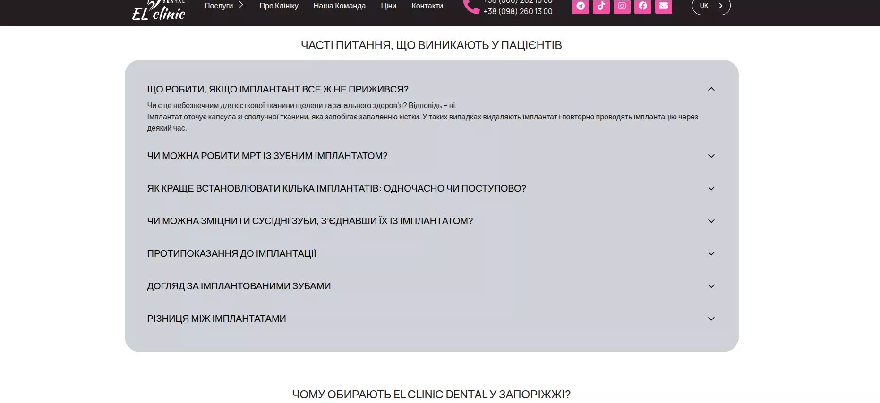Open the UK language selector

pyautogui.click(x=710, y=6)
